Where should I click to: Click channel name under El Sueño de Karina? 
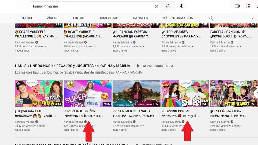click(220, 122)
